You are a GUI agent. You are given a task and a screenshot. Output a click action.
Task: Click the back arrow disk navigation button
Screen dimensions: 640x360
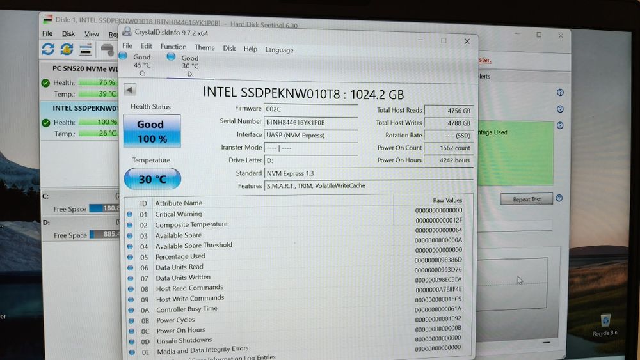coord(130,90)
